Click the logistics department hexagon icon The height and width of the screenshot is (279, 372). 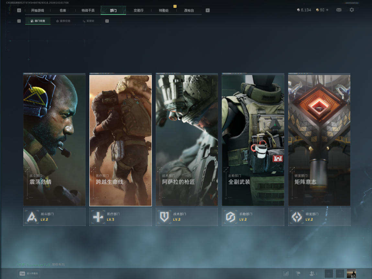click(x=231, y=217)
